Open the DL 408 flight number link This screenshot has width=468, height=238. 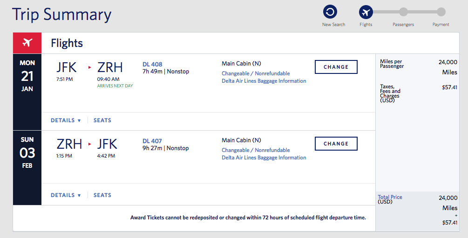(152, 64)
